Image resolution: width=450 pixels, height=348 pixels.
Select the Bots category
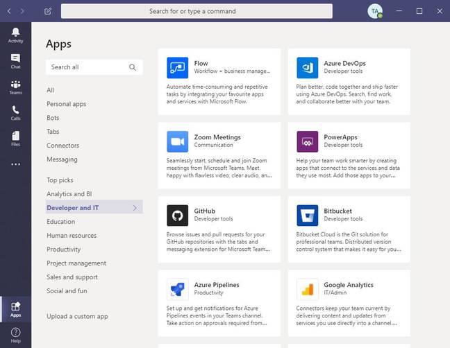click(x=53, y=118)
